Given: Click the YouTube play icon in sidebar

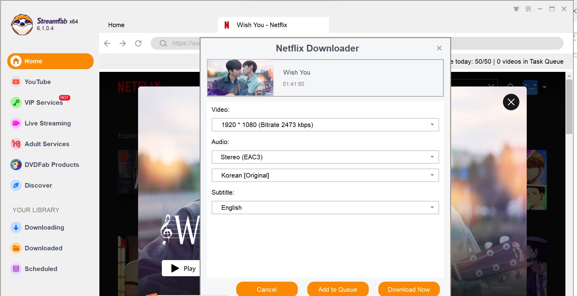Looking at the screenshot, I should coord(16,82).
